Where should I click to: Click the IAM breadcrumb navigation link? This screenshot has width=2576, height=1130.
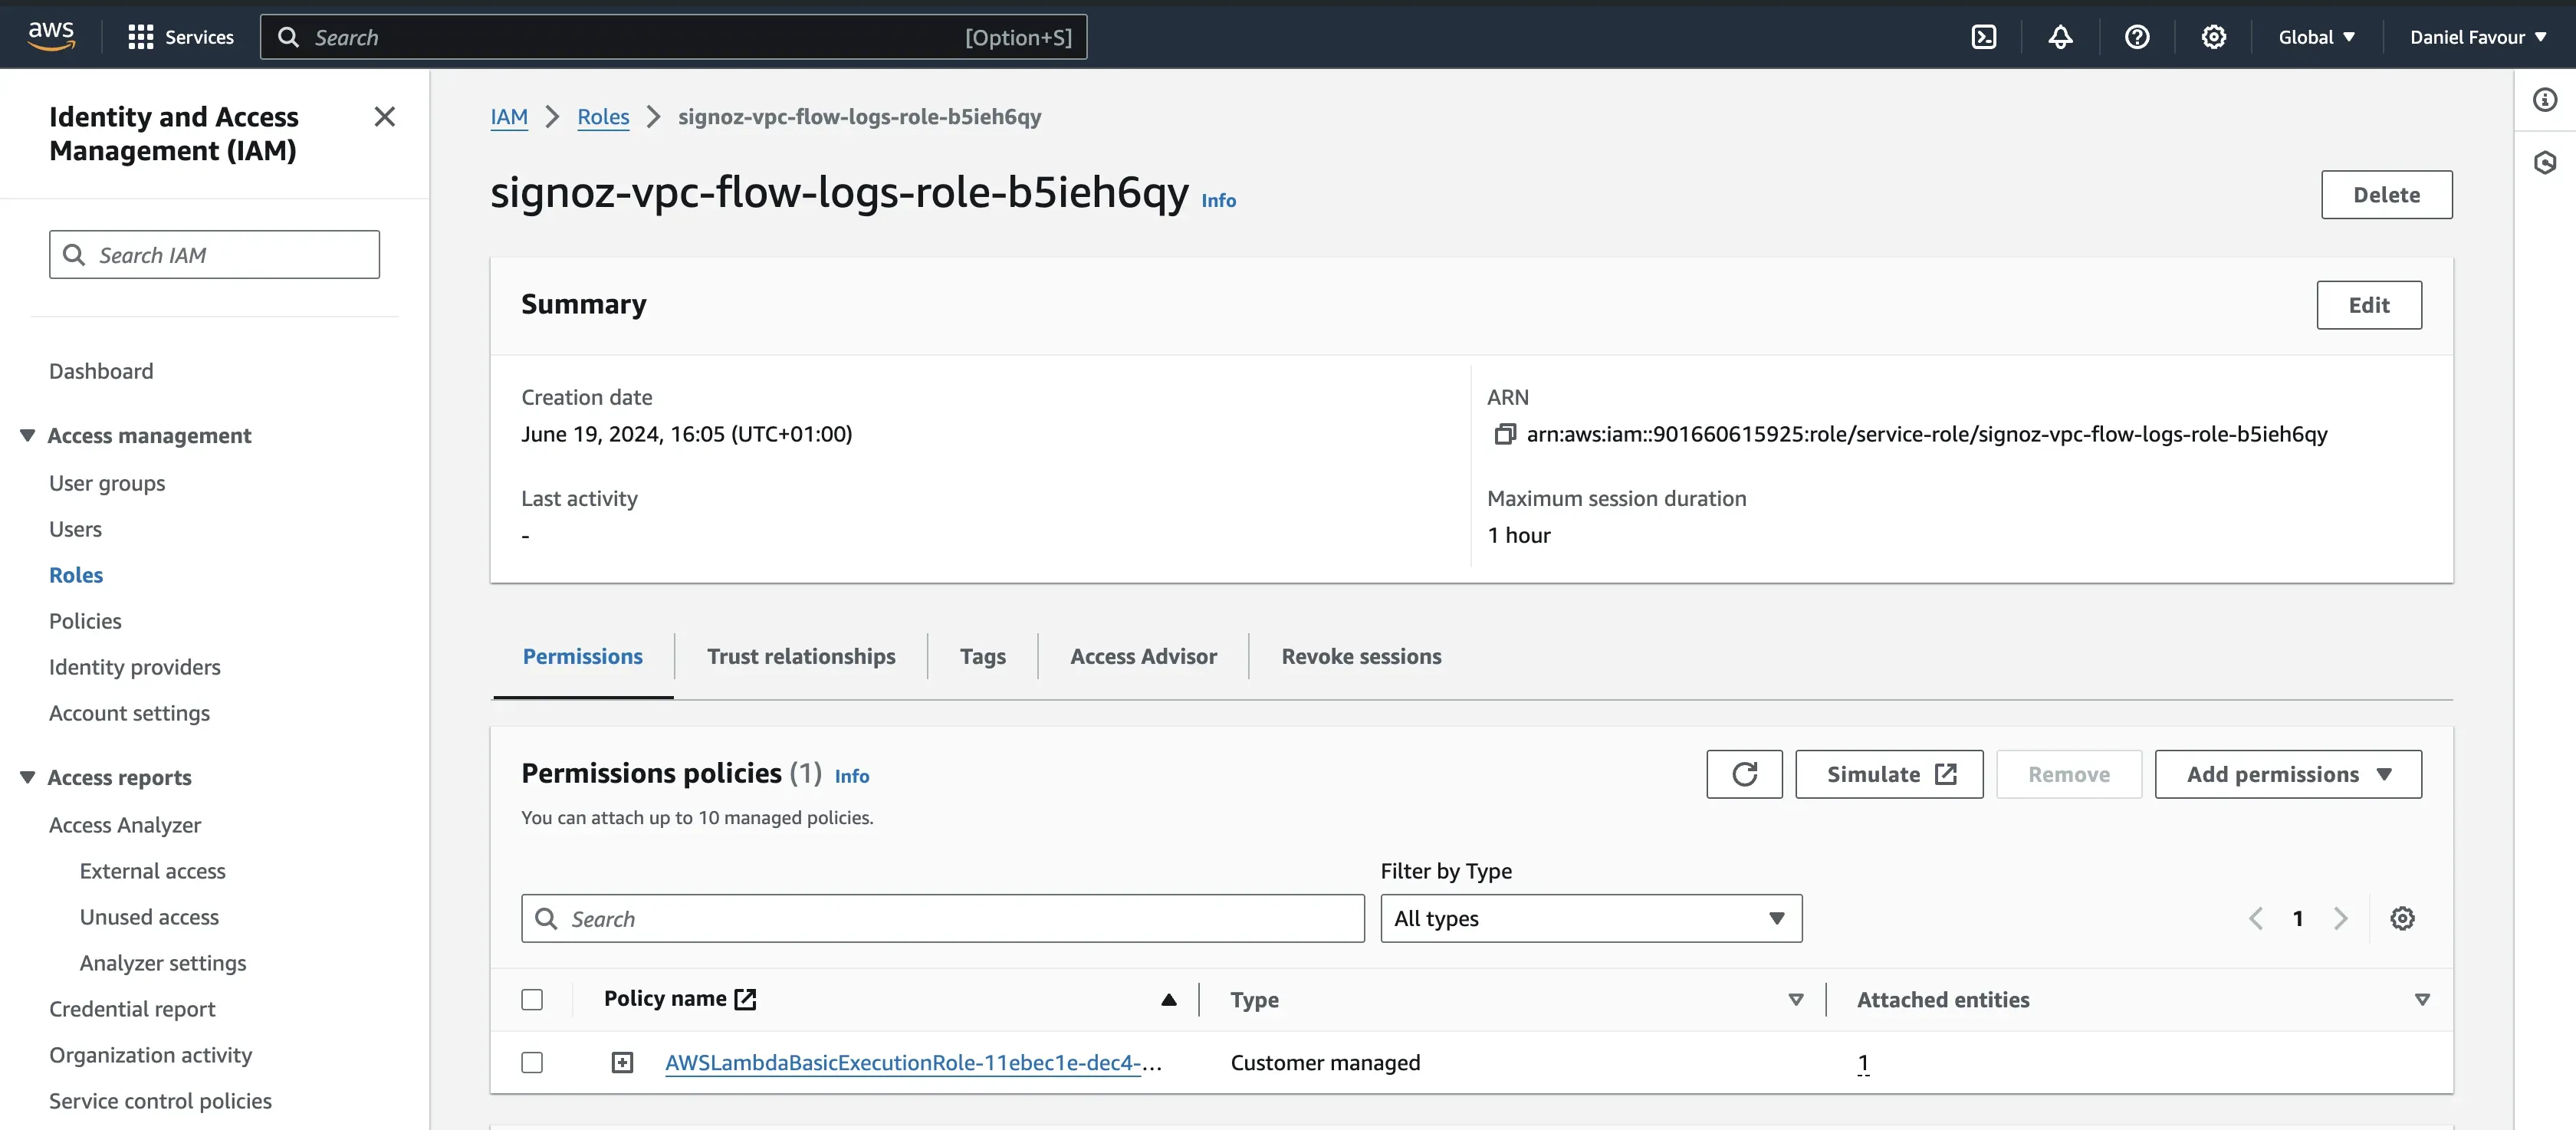coord(509,115)
